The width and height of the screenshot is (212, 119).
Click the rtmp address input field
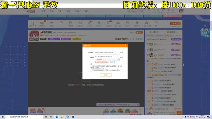click(107, 52)
